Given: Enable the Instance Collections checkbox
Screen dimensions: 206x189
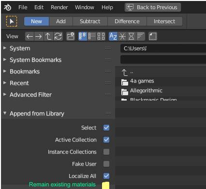Looking at the screenshot, I should click(106, 152).
